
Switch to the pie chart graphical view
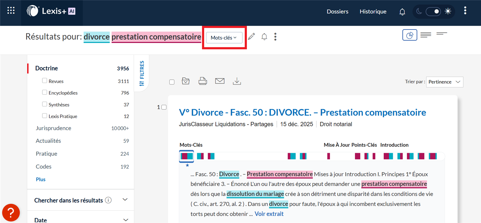pos(410,35)
